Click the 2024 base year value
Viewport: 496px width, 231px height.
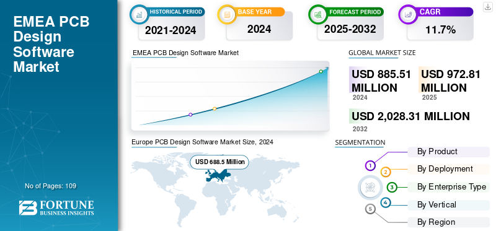tap(259, 29)
